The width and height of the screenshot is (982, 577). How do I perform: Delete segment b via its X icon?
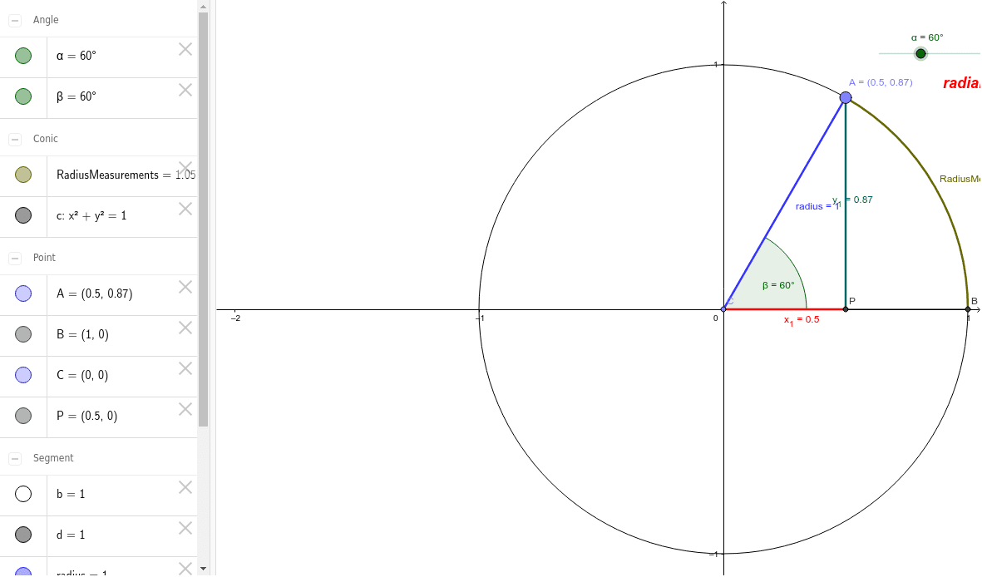(x=185, y=487)
